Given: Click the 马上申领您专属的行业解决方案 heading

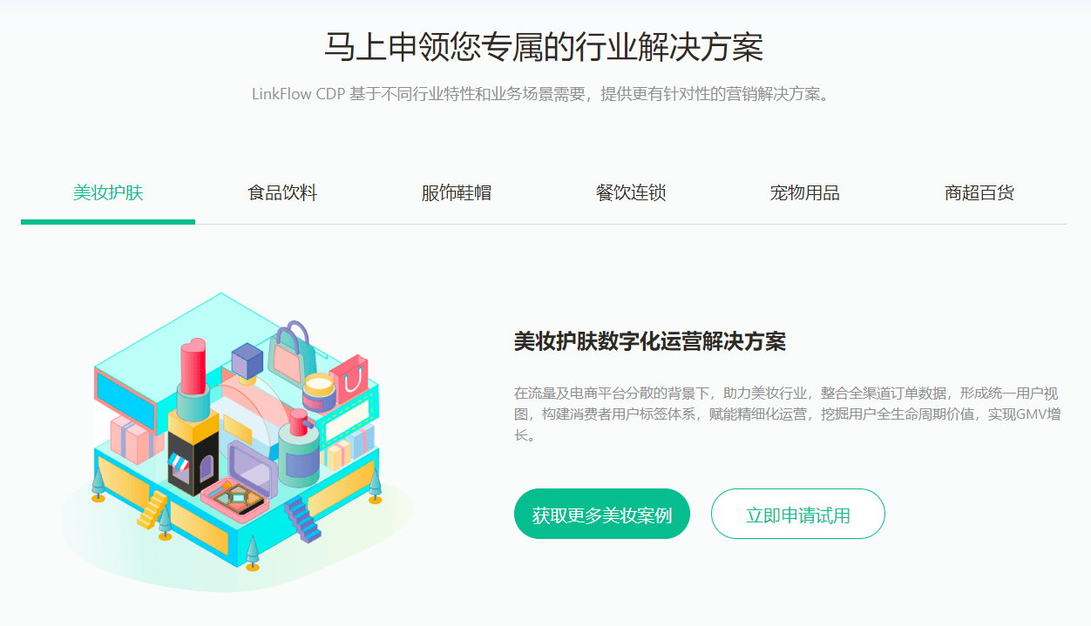Looking at the screenshot, I should [x=544, y=47].
